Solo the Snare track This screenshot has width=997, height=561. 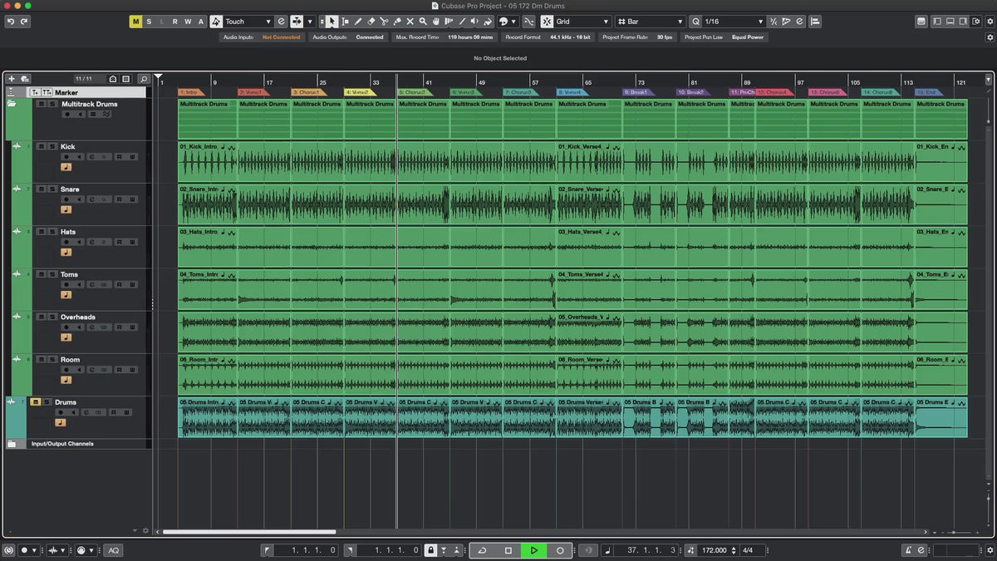52,189
